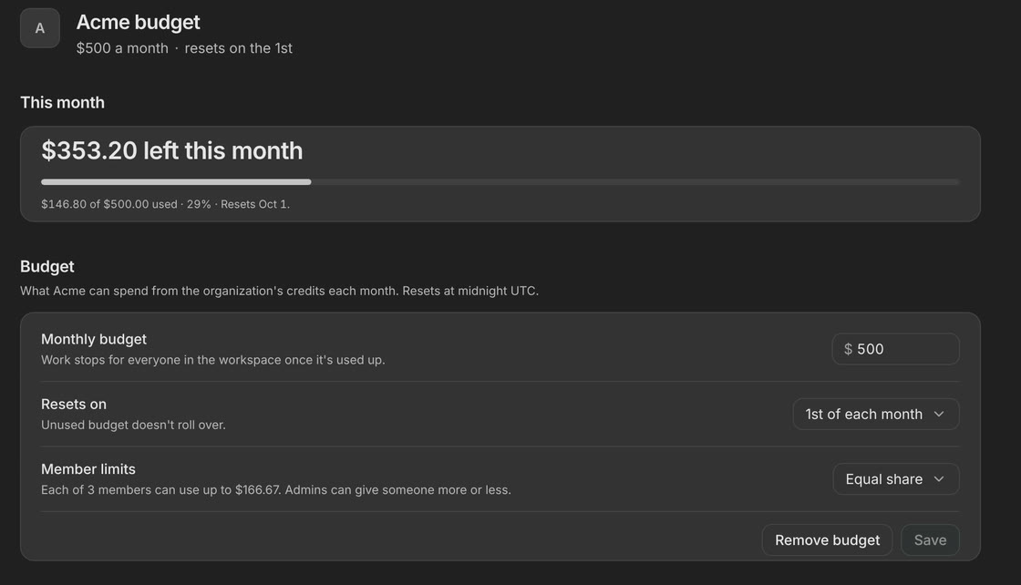Click the Save button

(930, 540)
